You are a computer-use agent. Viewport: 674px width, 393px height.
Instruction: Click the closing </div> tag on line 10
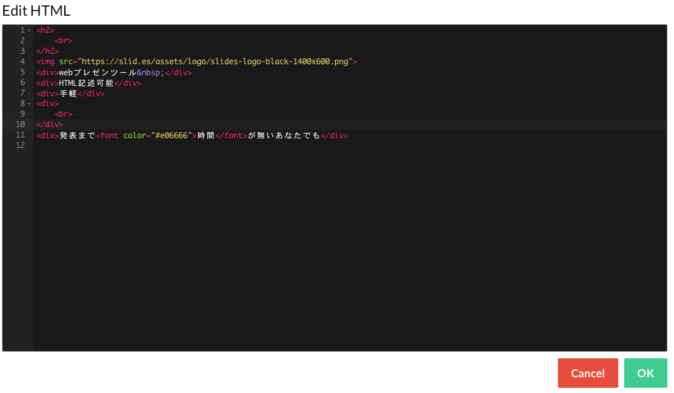point(50,124)
